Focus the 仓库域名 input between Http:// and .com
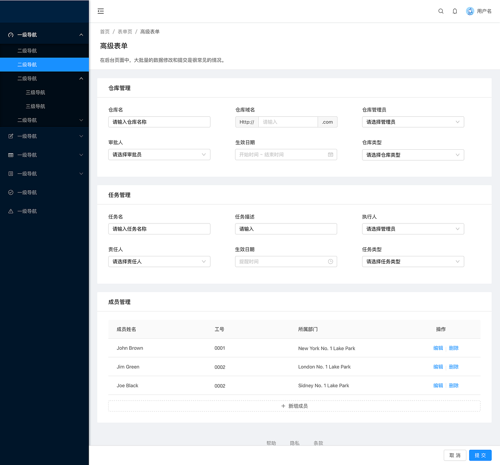 point(288,122)
